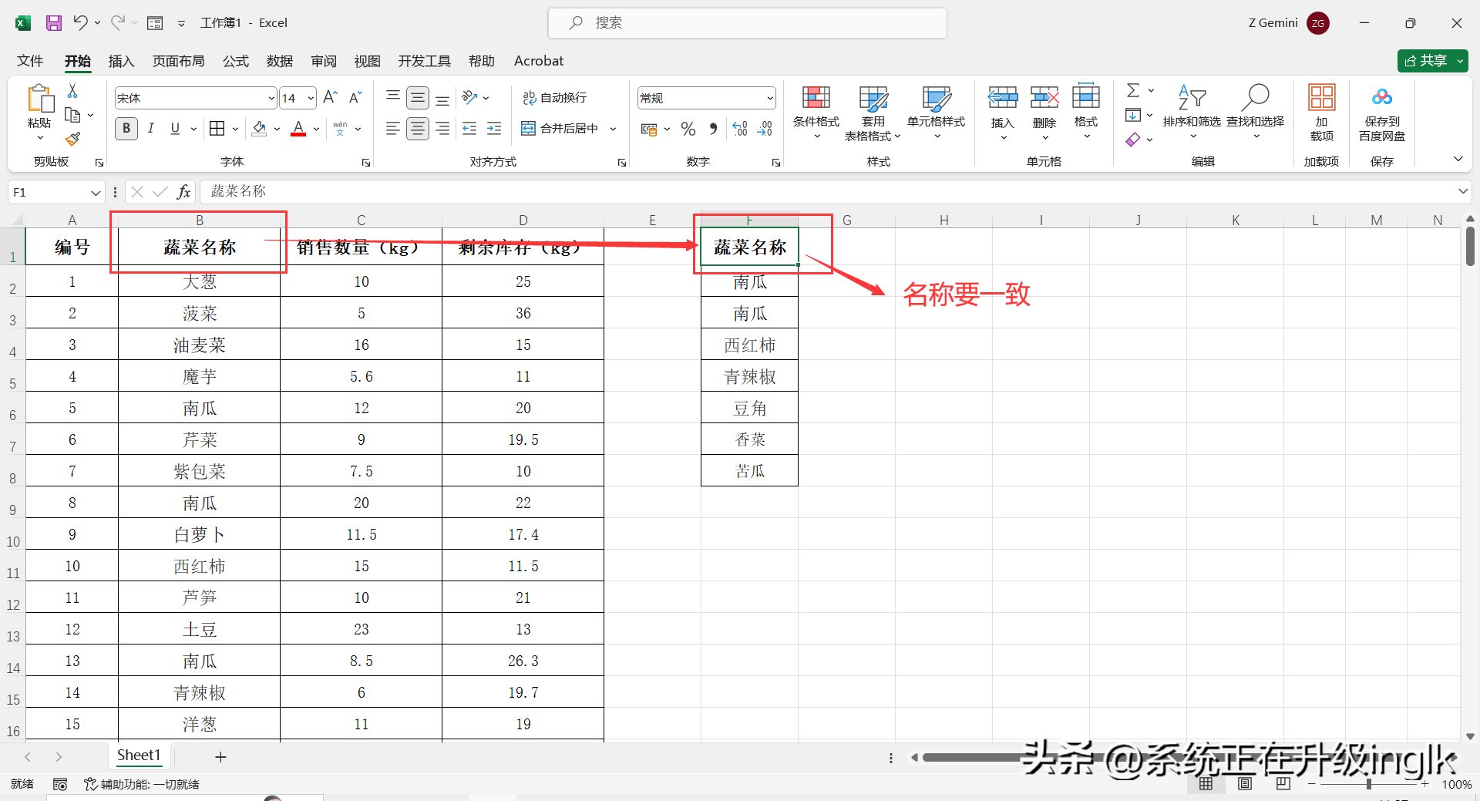Select the Format Painter brush
This screenshot has width=1480, height=801.
point(72,139)
